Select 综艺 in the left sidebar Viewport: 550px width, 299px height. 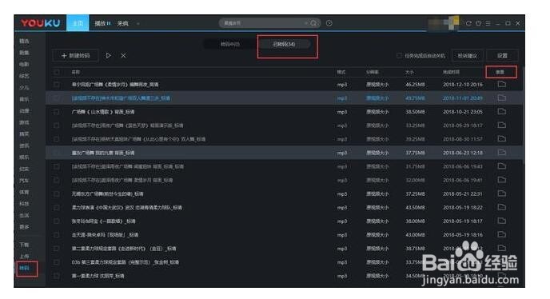tap(24, 76)
